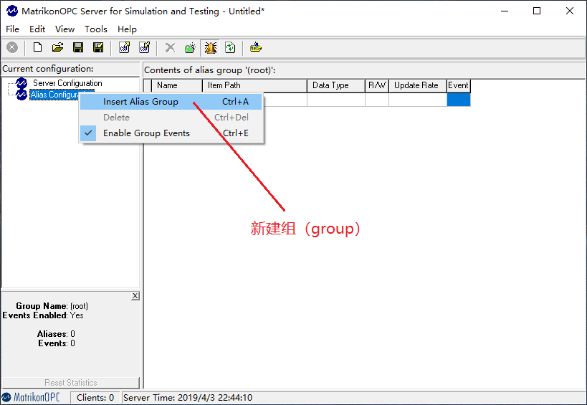Click the Event column header

click(x=459, y=85)
